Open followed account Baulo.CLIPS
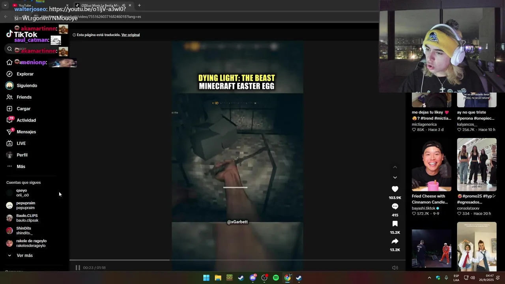This screenshot has height=284, width=505. tap(27, 218)
